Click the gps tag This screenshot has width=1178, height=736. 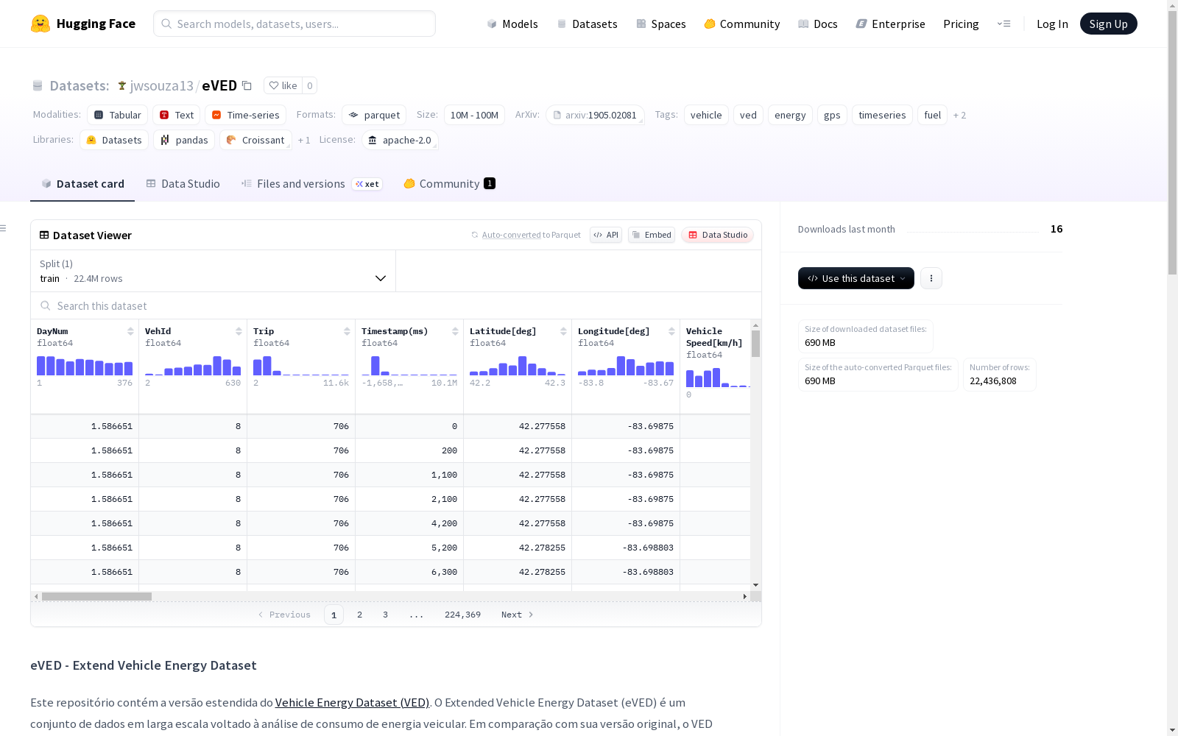[832, 115]
